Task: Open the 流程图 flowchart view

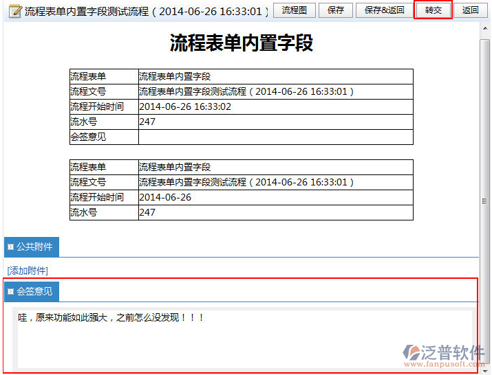Action: pos(295,10)
